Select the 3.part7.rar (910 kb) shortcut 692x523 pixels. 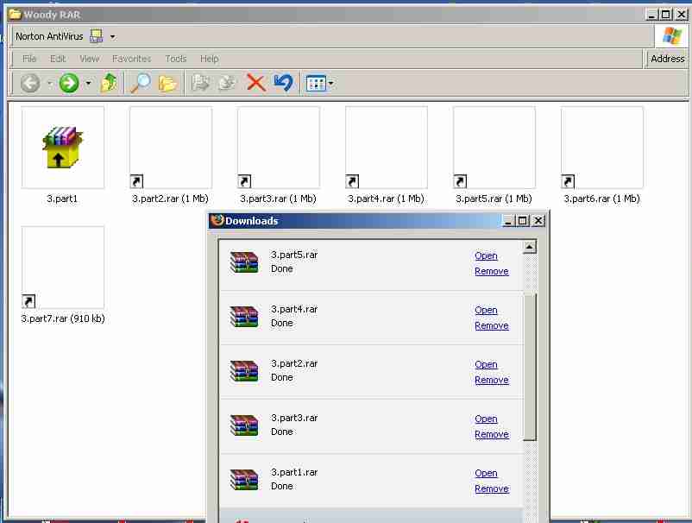tap(62, 268)
